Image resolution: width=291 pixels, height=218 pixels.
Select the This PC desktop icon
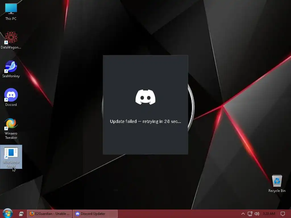(x=11, y=11)
